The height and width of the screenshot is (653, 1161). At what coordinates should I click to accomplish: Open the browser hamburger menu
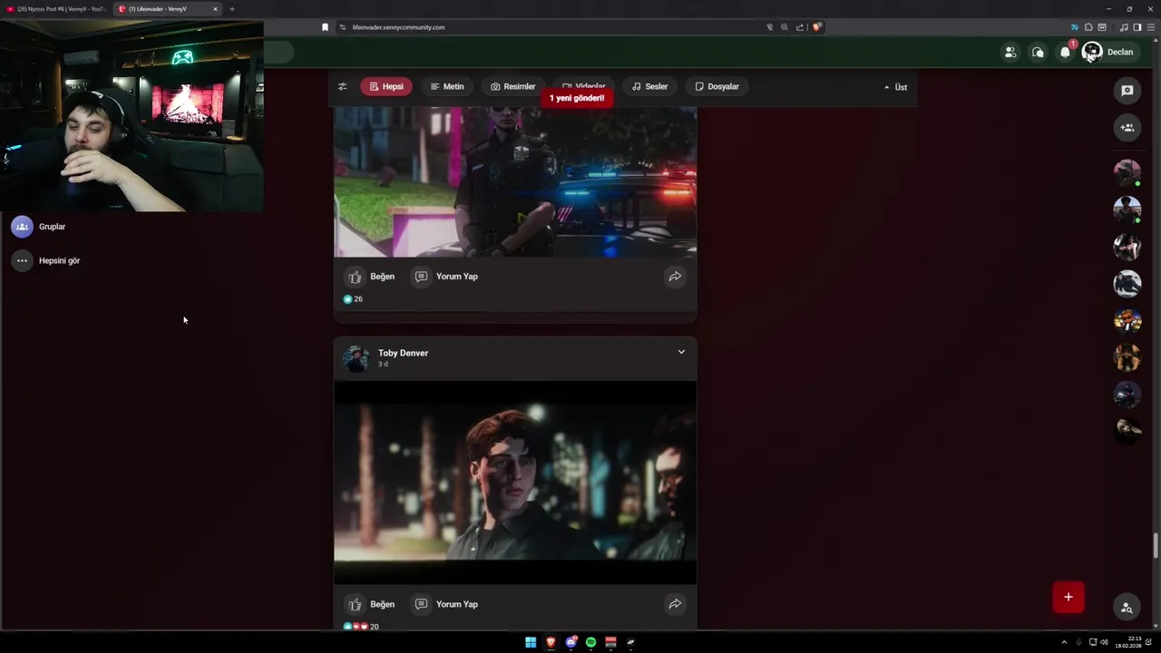click(x=1151, y=27)
